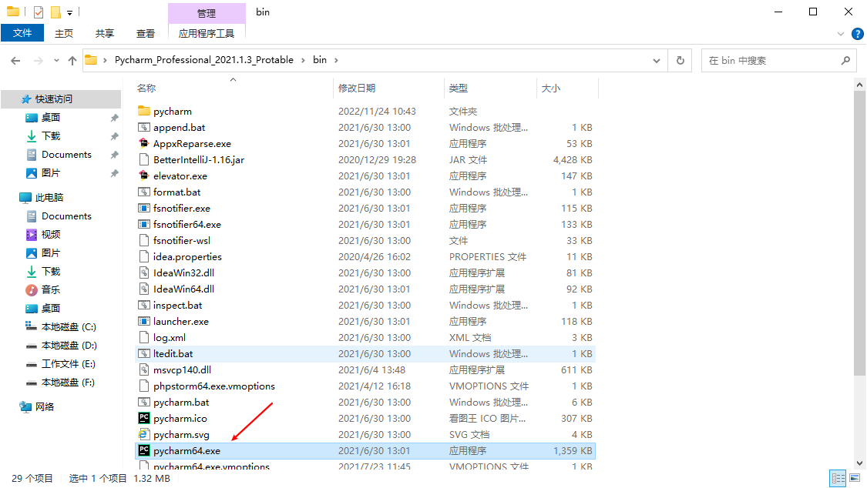Click the pycharm64.exe application icon
The width and height of the screenshot is (867, 488).
[144, 450]
